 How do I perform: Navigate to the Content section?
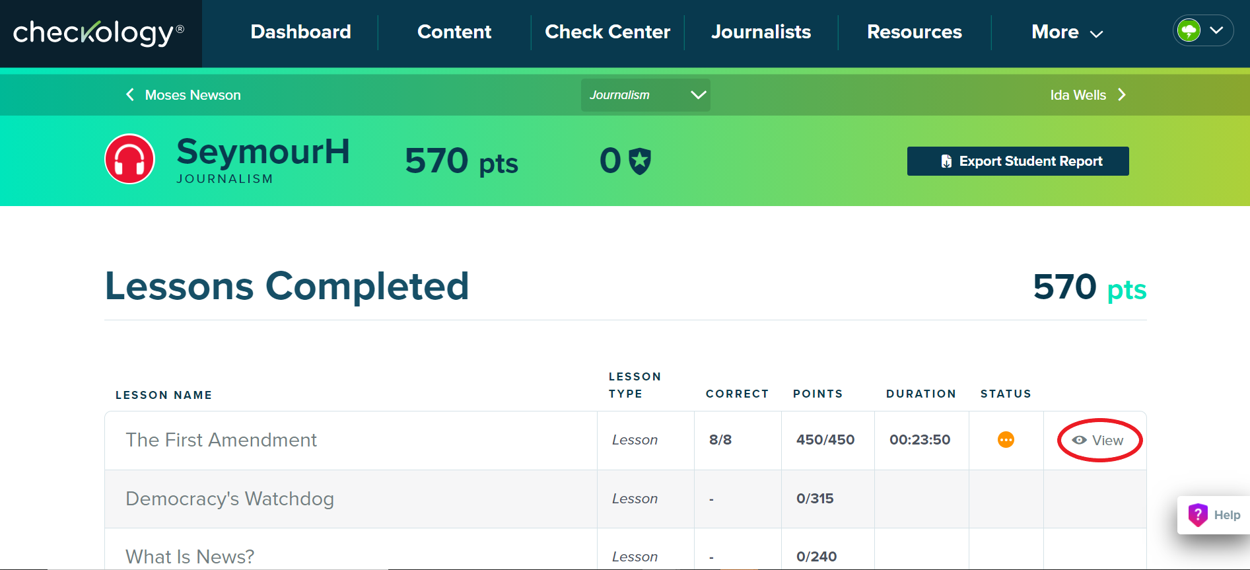click(454, 32)
